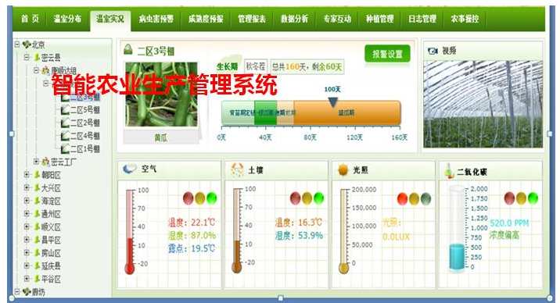
Task: Click the 二氧化碳 cylinder gauge
Action: click(457, 229)
